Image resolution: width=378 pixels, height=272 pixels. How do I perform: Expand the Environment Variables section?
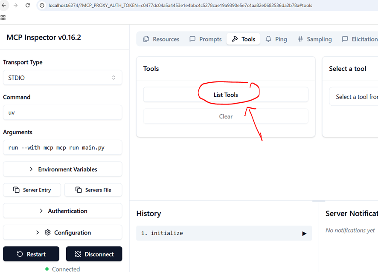point(62,169)
